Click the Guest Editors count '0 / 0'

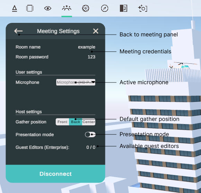91,147
